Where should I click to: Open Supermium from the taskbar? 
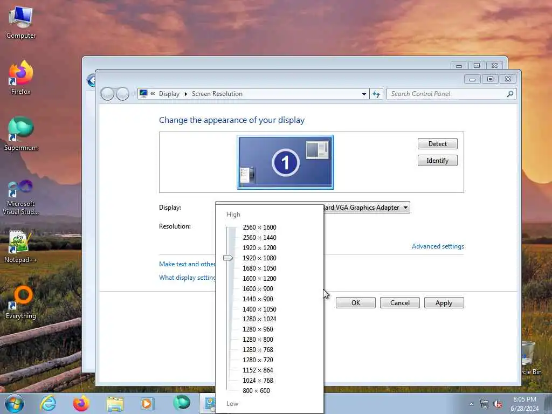(182, 403)
